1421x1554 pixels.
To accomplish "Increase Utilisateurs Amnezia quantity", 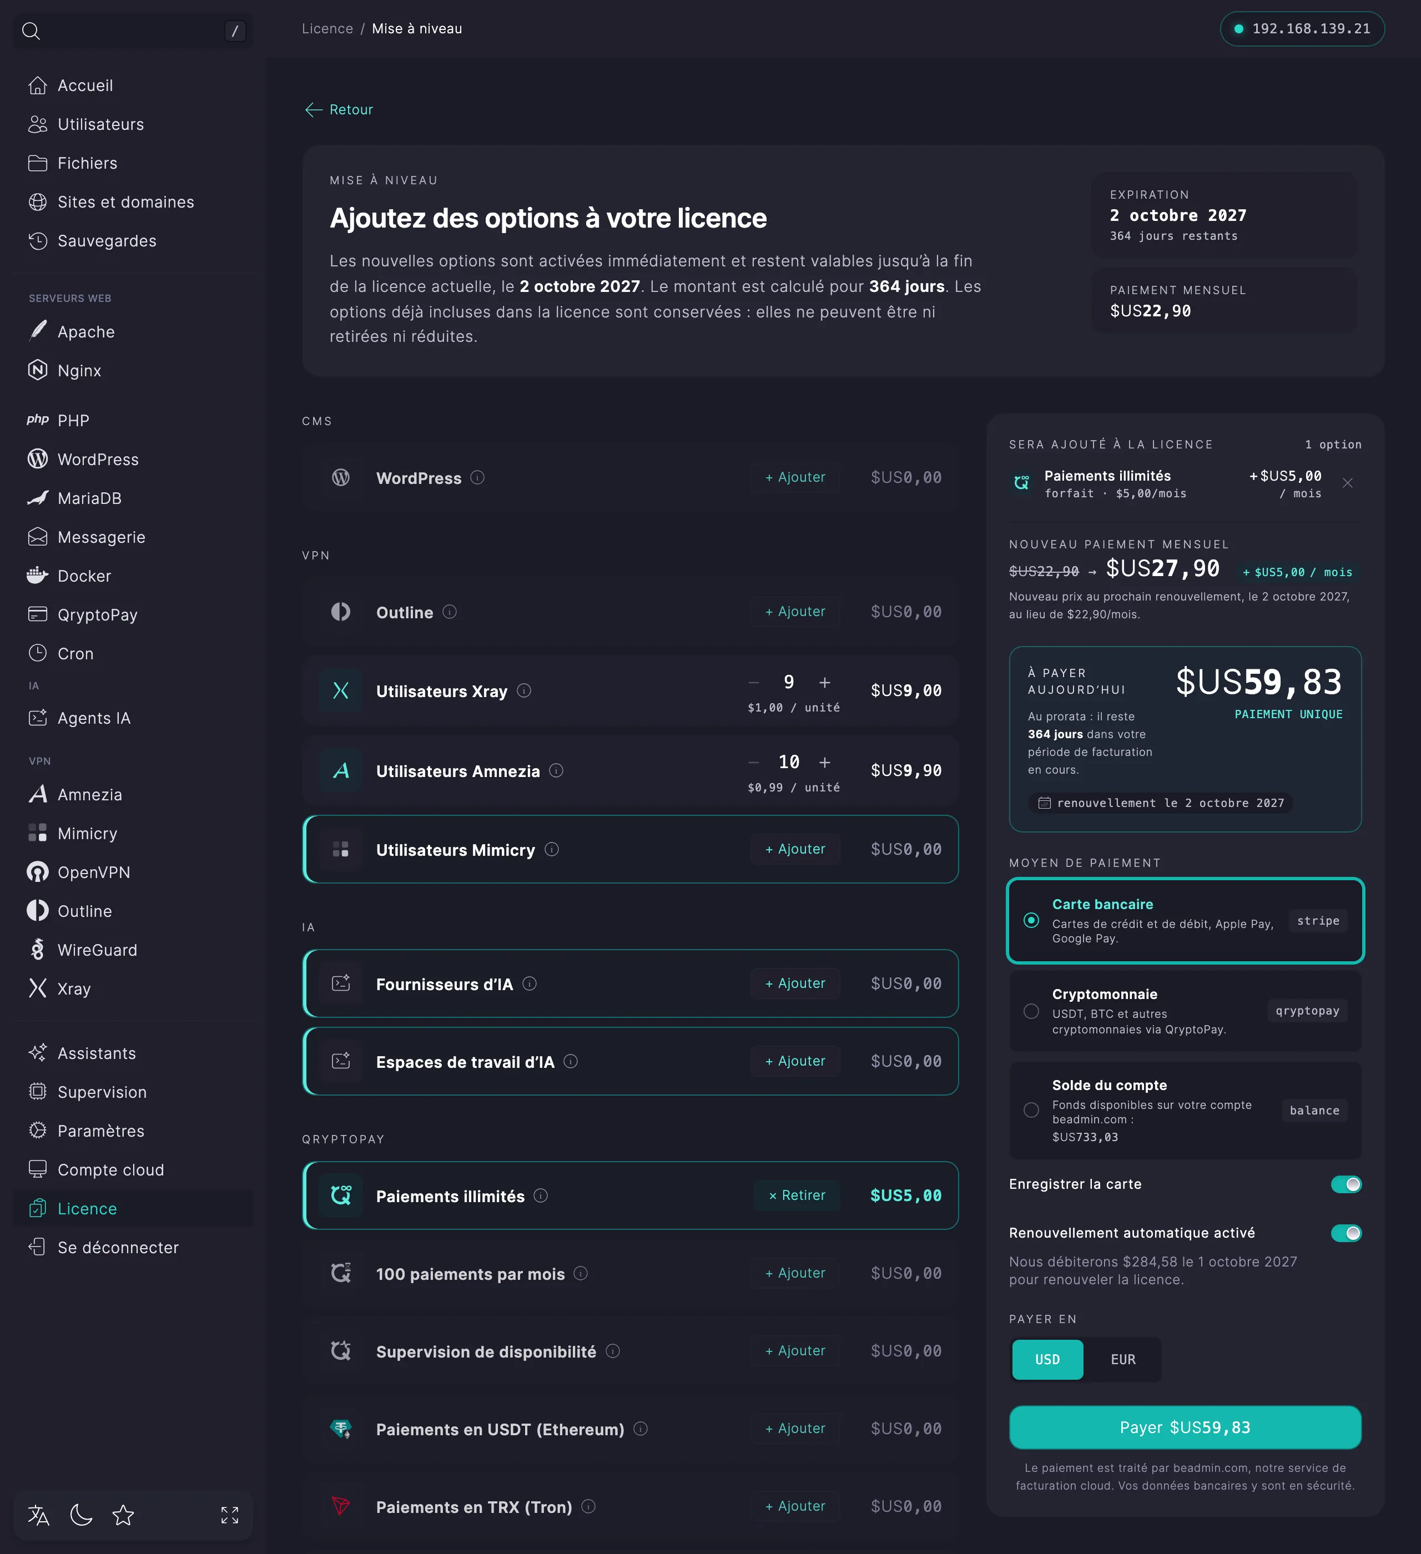I will point(824,763).
